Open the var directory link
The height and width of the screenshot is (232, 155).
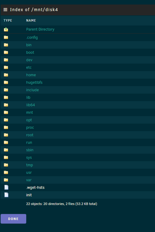coord(29,180)
